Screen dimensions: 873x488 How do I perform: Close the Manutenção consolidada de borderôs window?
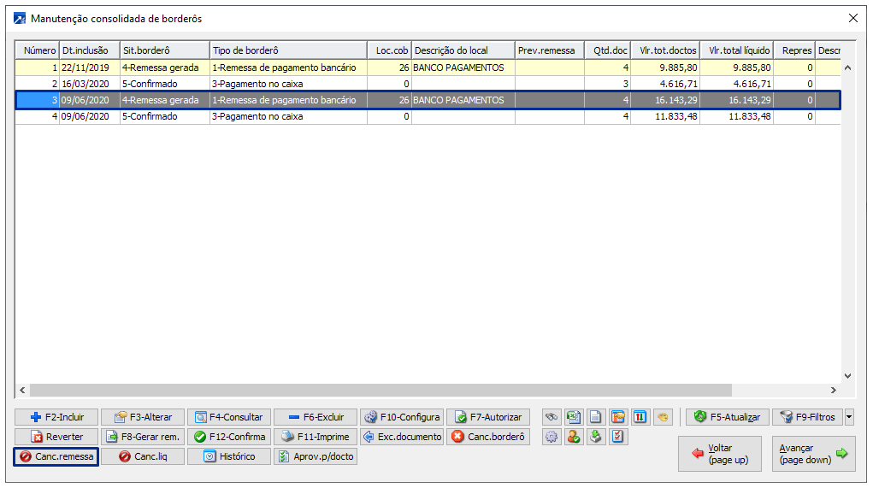[853, 18]
